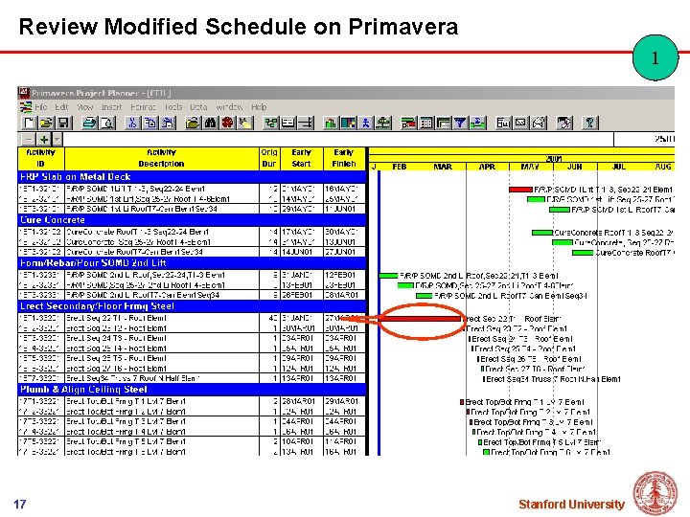Click the blue funnel Filter icon

(x=460, y=123)
